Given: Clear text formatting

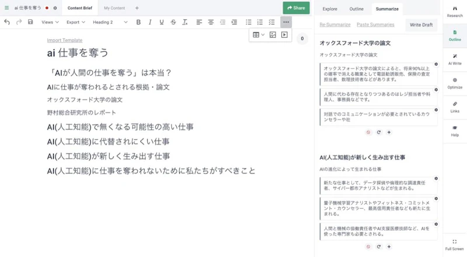Looking at the screenshot, I should click(x=185, y=22).
